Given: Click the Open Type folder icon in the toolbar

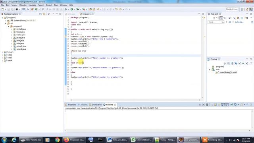Looking at the screenshot, I should (90, 9).
